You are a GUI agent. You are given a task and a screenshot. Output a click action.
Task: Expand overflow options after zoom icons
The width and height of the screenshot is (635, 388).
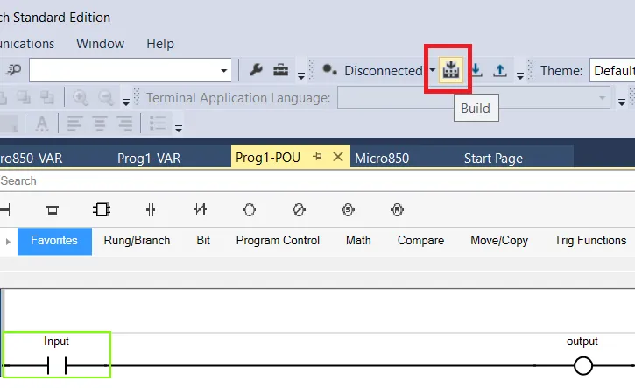126,102
